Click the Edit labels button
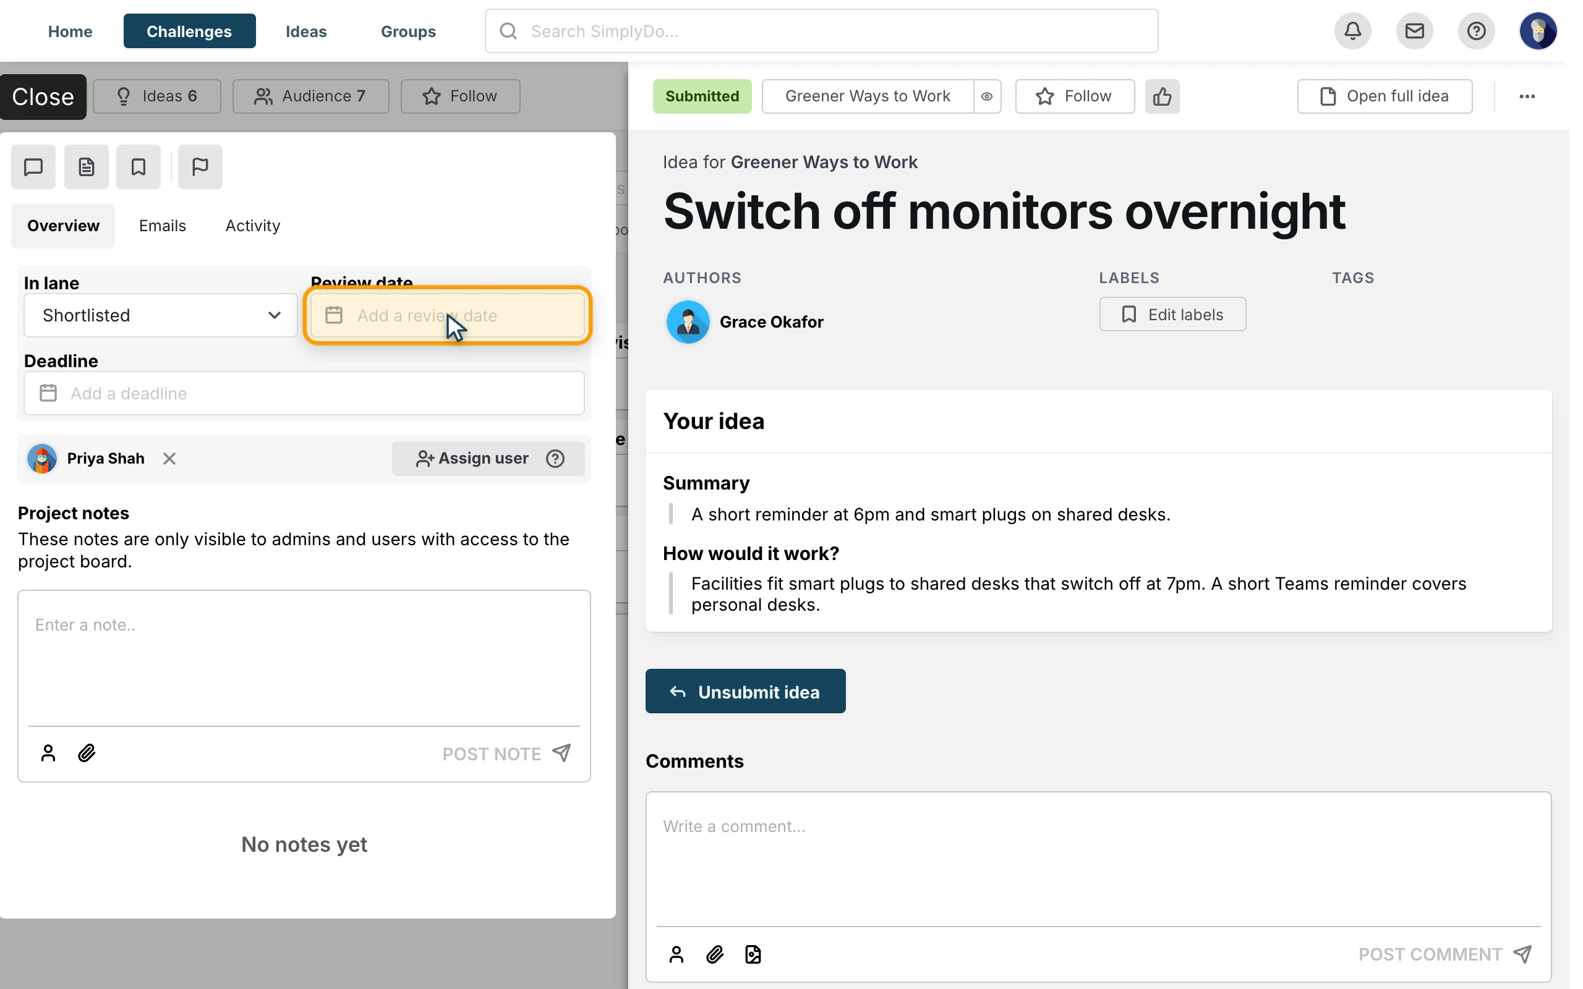 coord(1172,315)
